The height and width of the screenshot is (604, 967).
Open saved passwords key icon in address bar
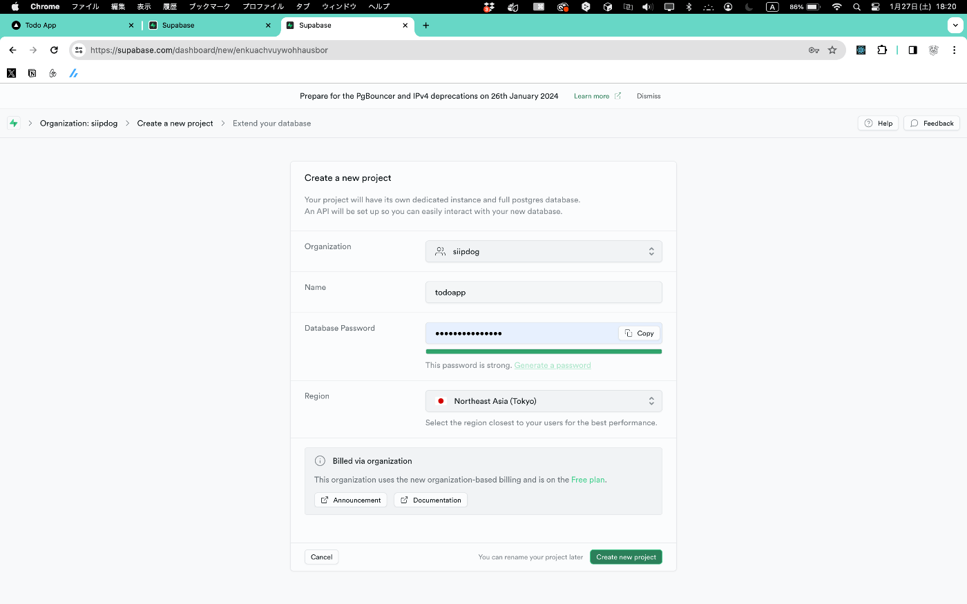814,50
